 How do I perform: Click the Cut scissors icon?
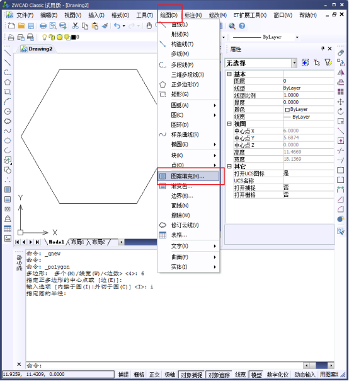coord(76,26)
